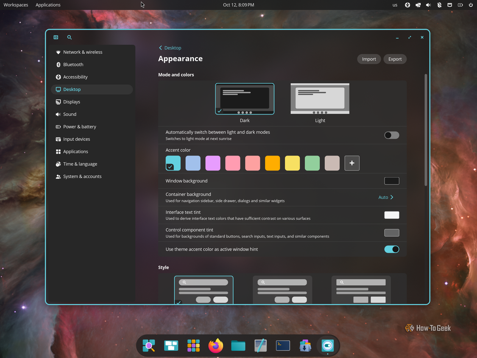Go to Accessibility settings
The height and width of the screenshot is (358, 477).
point(92,77)
